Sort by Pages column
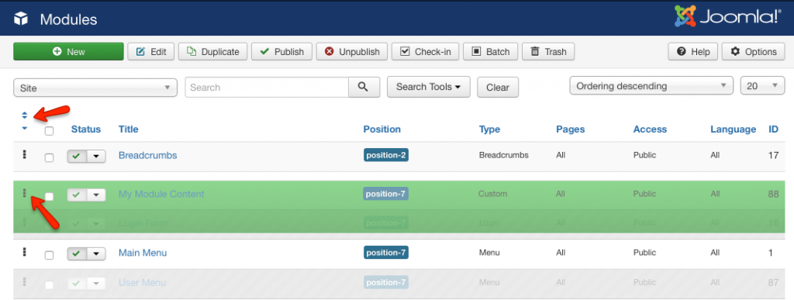 coord(570,129)
